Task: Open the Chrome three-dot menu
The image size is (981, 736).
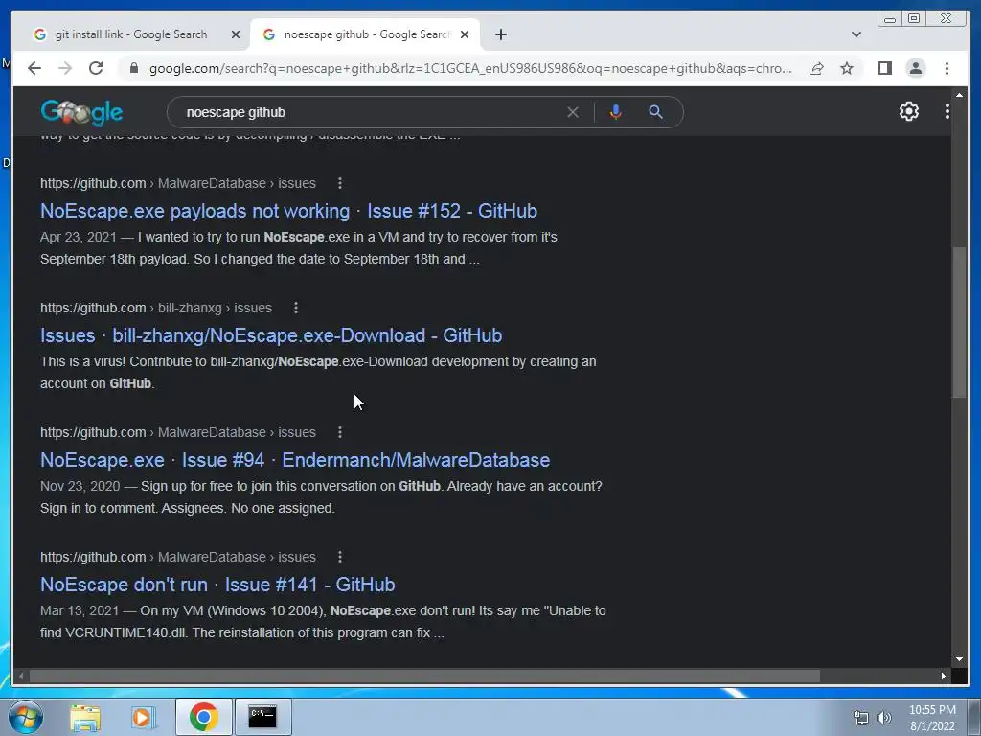Action: pos(947,68)
